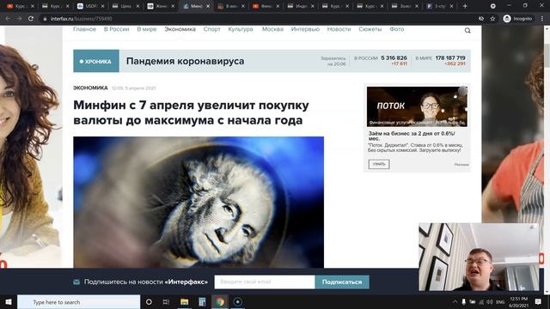Click the webcam video overlay
Screen dimensions: 550x309
(479, 257)
